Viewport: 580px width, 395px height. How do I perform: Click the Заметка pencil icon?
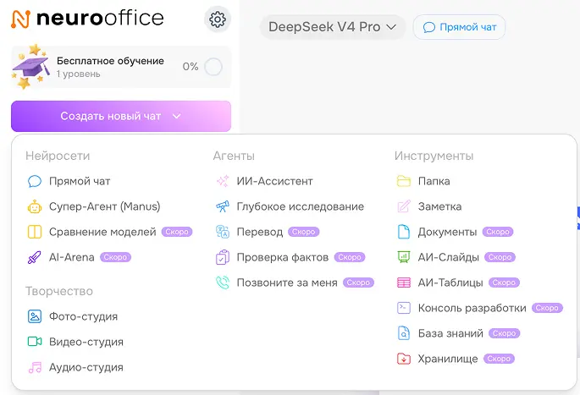point(404,206)
